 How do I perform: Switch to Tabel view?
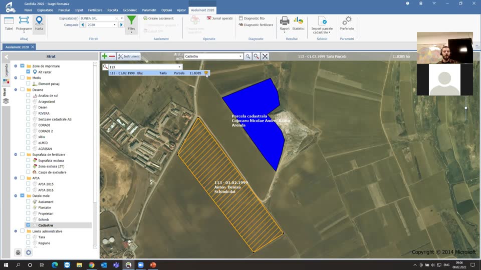[x=9, y=24]
